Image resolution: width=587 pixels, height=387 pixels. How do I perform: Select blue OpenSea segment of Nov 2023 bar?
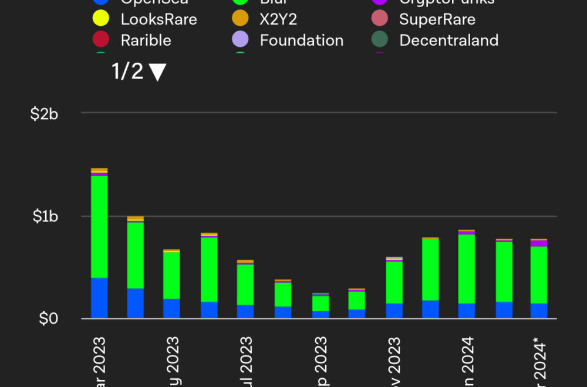click(394, 311)
